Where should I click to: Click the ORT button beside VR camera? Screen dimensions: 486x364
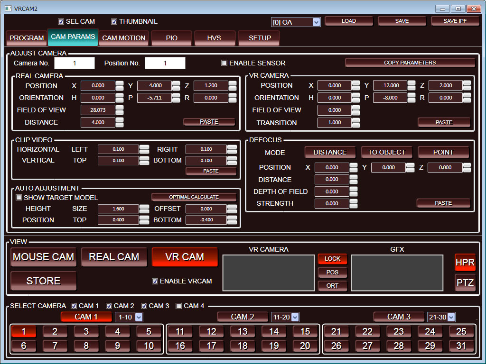click(332, 286)
